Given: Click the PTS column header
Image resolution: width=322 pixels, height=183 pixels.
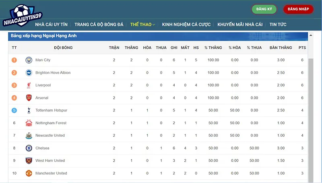Looking at the screenshot, I should [x=302, y=47].
